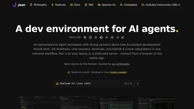Click Download for Linux (x64) button
The image size is (194, 109).
pos(94,84)
